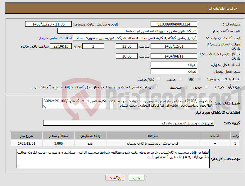Image resolution: width=245 pixels, height=186 pixels.
Task: Click the اطلاعات کالاهای مورد نیاز section heading
Action: pyautogui.click(x=217, y=113)
